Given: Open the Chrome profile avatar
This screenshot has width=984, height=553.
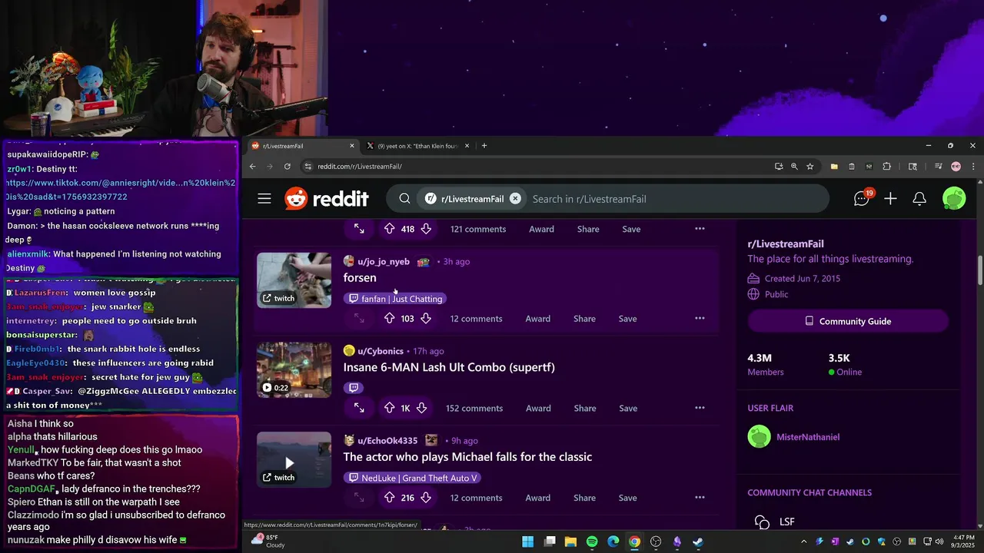Looking at the screenshot, I should pyautogui.click(x=956, y=167).
